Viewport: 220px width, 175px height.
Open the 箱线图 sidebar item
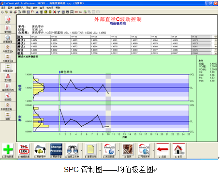[8, 97]
